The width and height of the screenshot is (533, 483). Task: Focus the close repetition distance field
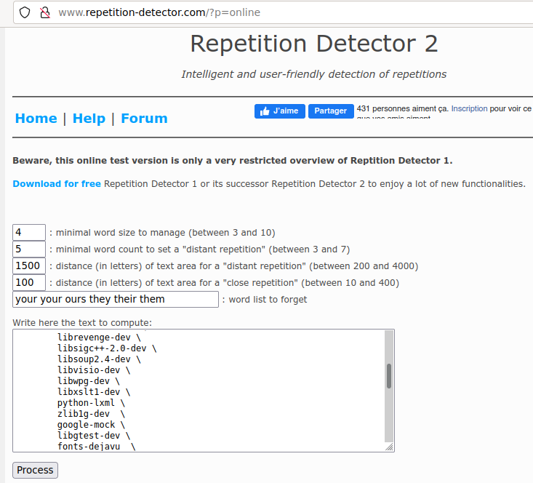[29, 282]
